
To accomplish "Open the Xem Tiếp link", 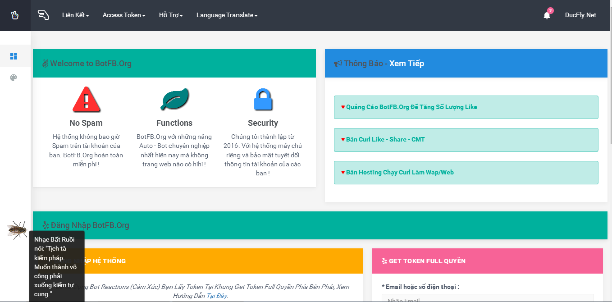I will [x=406, y=64].
